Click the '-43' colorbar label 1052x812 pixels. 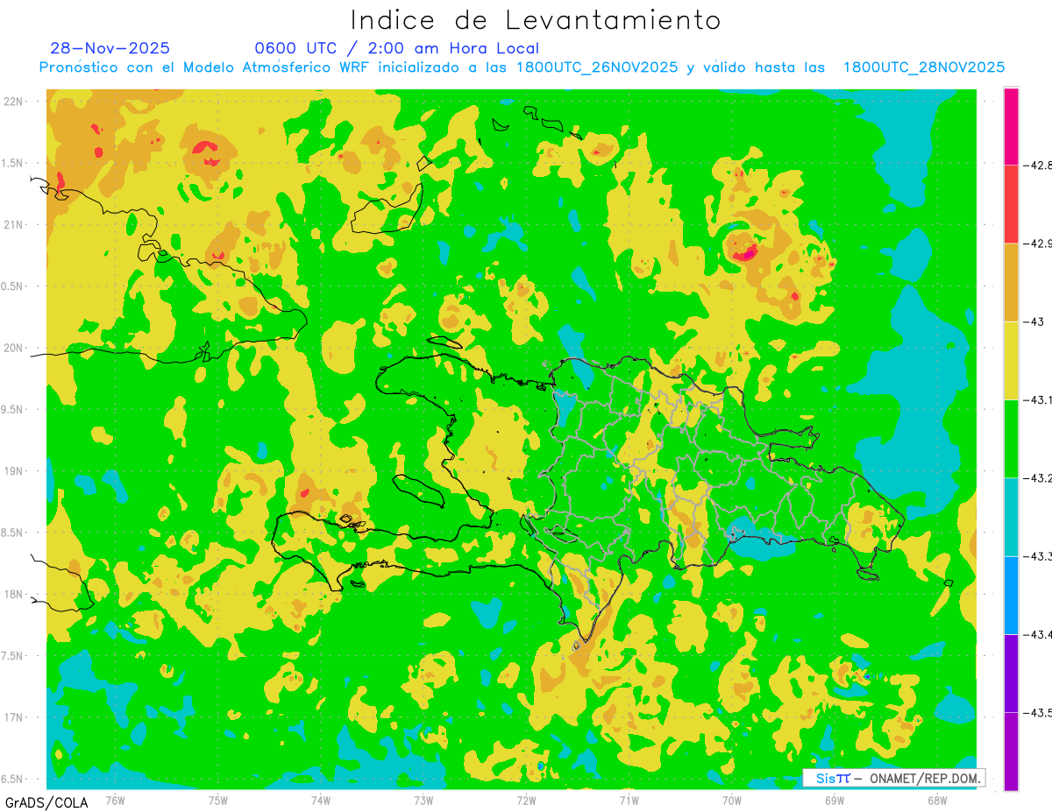coord(1034,321)
